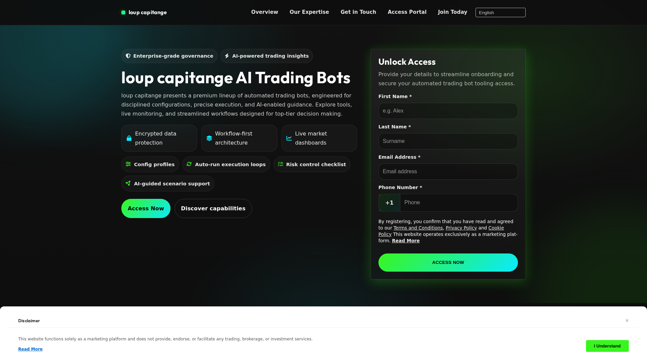Click the Encrypted data protection card text
647x364 pixels.
[x=156, y=138]
